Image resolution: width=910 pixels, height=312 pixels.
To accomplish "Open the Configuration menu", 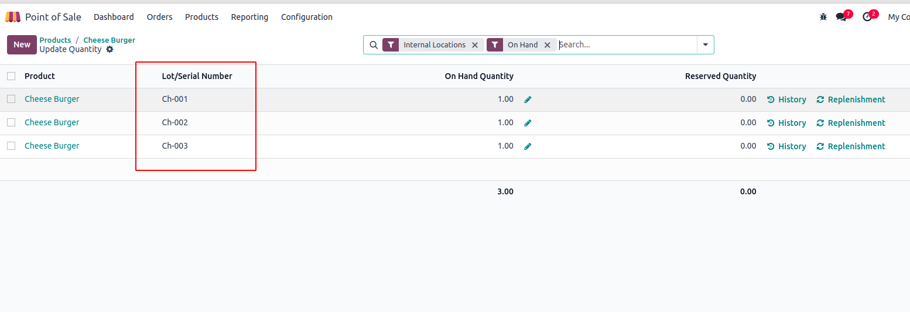I will [306, 17].
